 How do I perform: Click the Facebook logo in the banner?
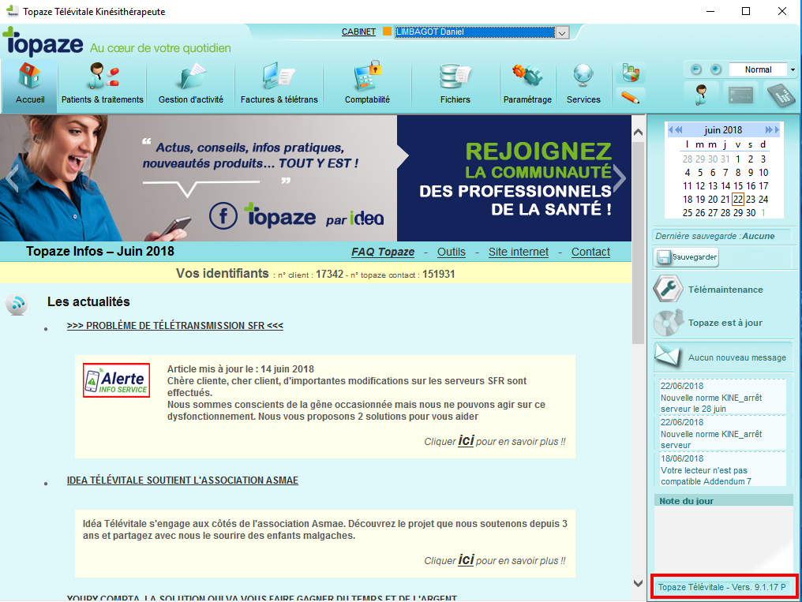click(x=223, y=215)
